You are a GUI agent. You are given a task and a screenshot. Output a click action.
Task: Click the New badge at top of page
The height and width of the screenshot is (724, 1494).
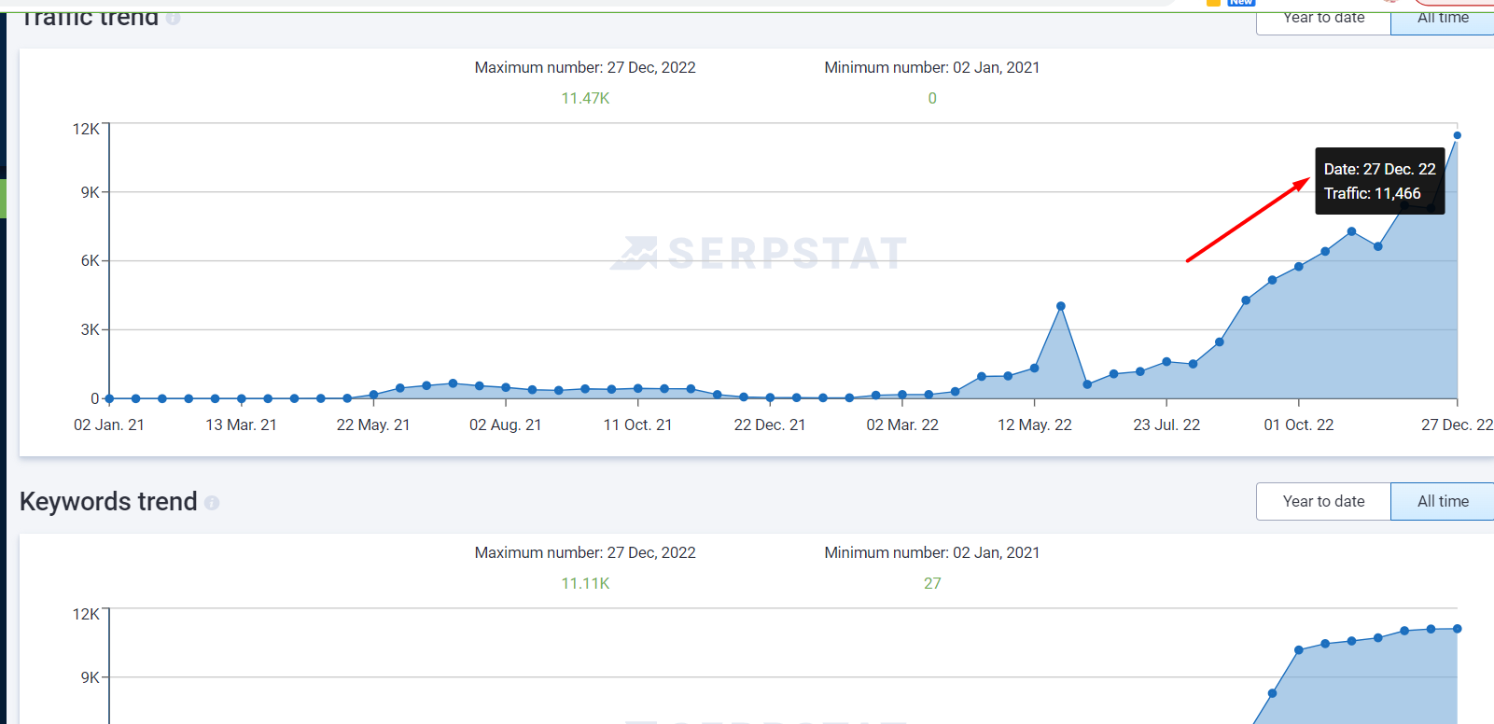(x=1241, y=3)
